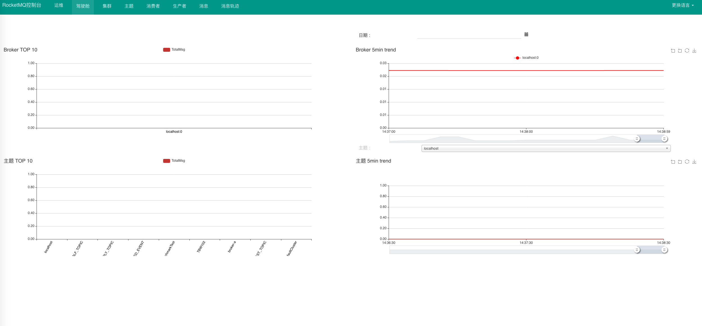
Task: Click the 14:38:59 tick on Broker trend axis
Action: click(x=663, y=132)
